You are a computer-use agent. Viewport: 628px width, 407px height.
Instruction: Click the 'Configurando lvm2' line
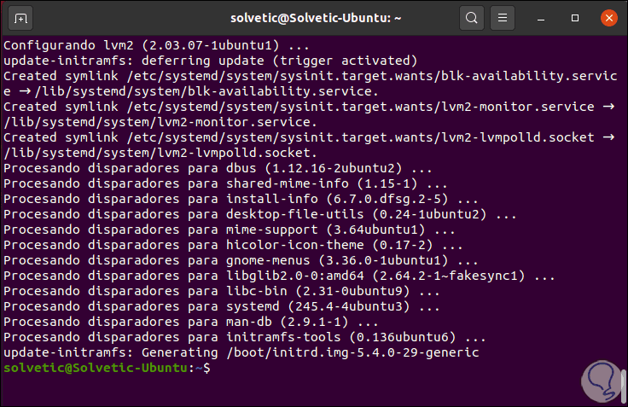[156, 45]
